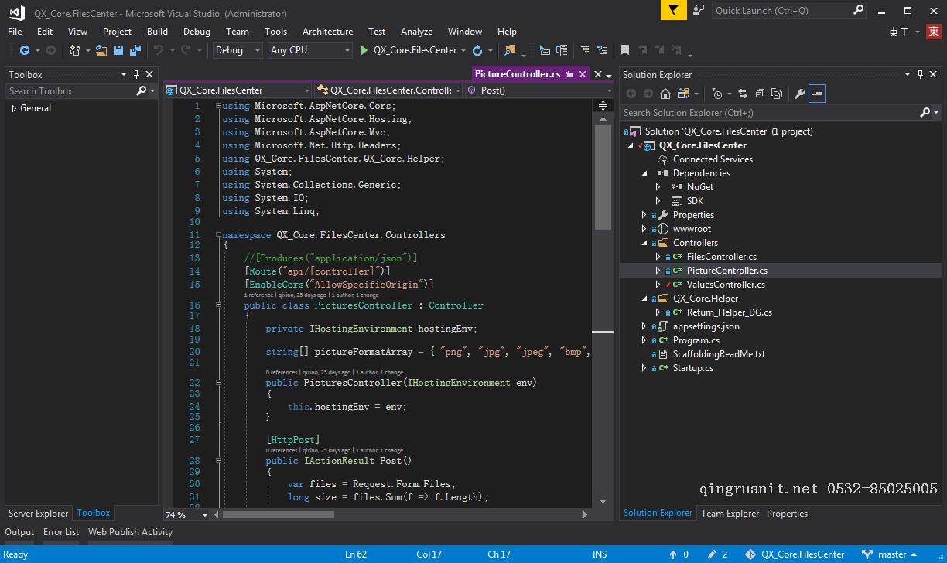Image resolution: width=947 pixels, height=563 pixels.
Task: Start debugging with the green play icon
Action: point(364,50)
